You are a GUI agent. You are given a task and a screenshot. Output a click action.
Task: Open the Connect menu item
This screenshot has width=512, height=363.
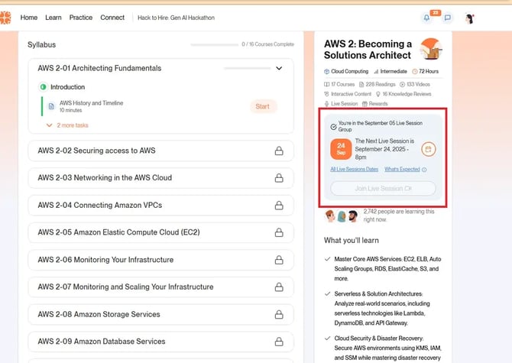pos(112,18)
